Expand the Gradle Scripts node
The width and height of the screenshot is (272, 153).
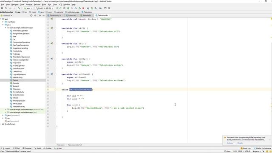pos(1,124)
